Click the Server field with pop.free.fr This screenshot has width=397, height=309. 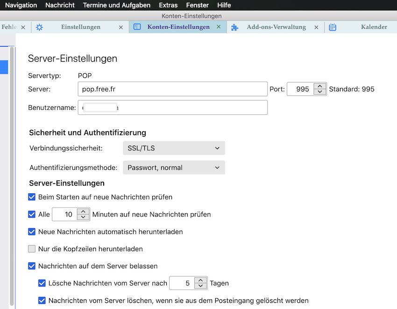click(173, 89)
